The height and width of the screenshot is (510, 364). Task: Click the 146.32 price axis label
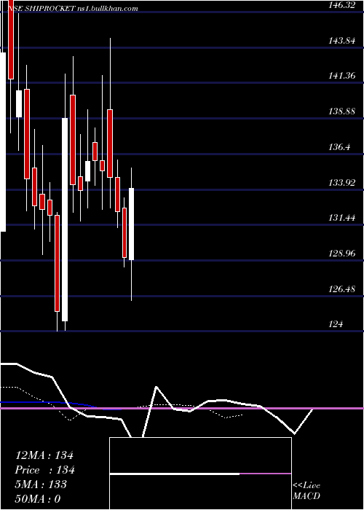[342, 5]
